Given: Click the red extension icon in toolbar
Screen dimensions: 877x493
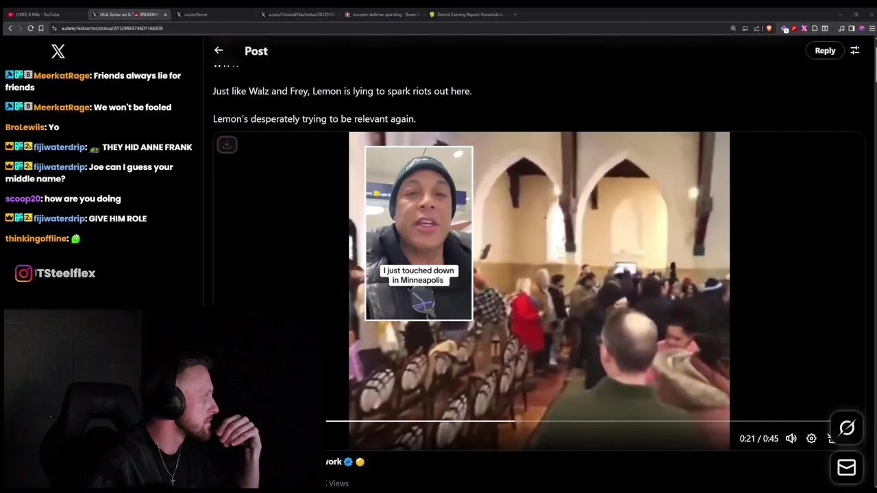Looking at the screenshot, I should pyautogui.click(x=794, y=28).
